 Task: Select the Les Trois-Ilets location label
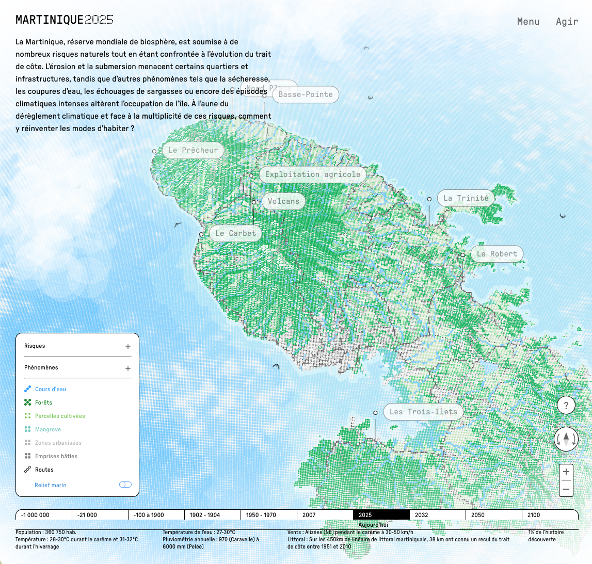click(423, 412)
